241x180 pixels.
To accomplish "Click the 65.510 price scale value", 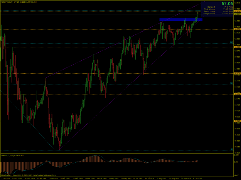I will pyautogui.click(x=237, y=21).
